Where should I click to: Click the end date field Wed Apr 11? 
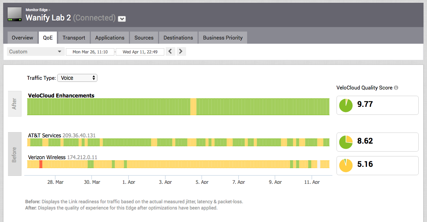pyautogui.click(x=140, y=52)
